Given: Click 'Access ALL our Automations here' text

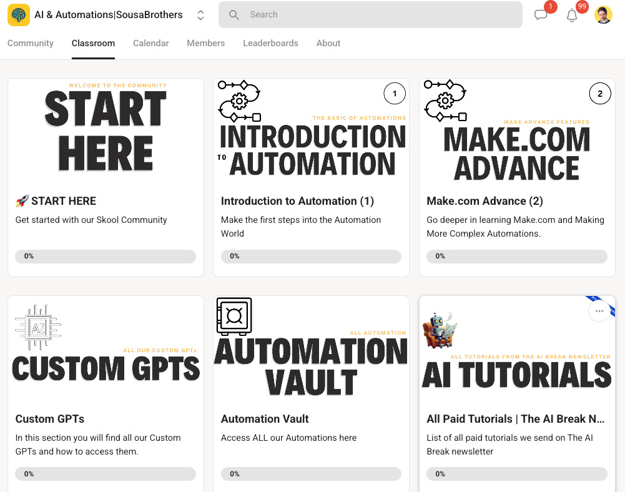Looking at the screenshot, I should pos(288,438).
